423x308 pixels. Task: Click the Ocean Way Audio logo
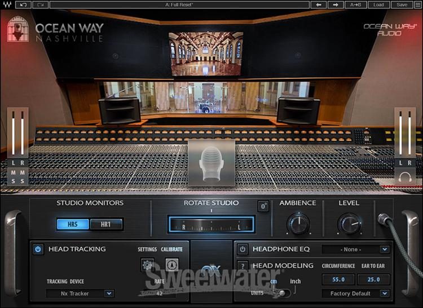(x=390, y=30)
